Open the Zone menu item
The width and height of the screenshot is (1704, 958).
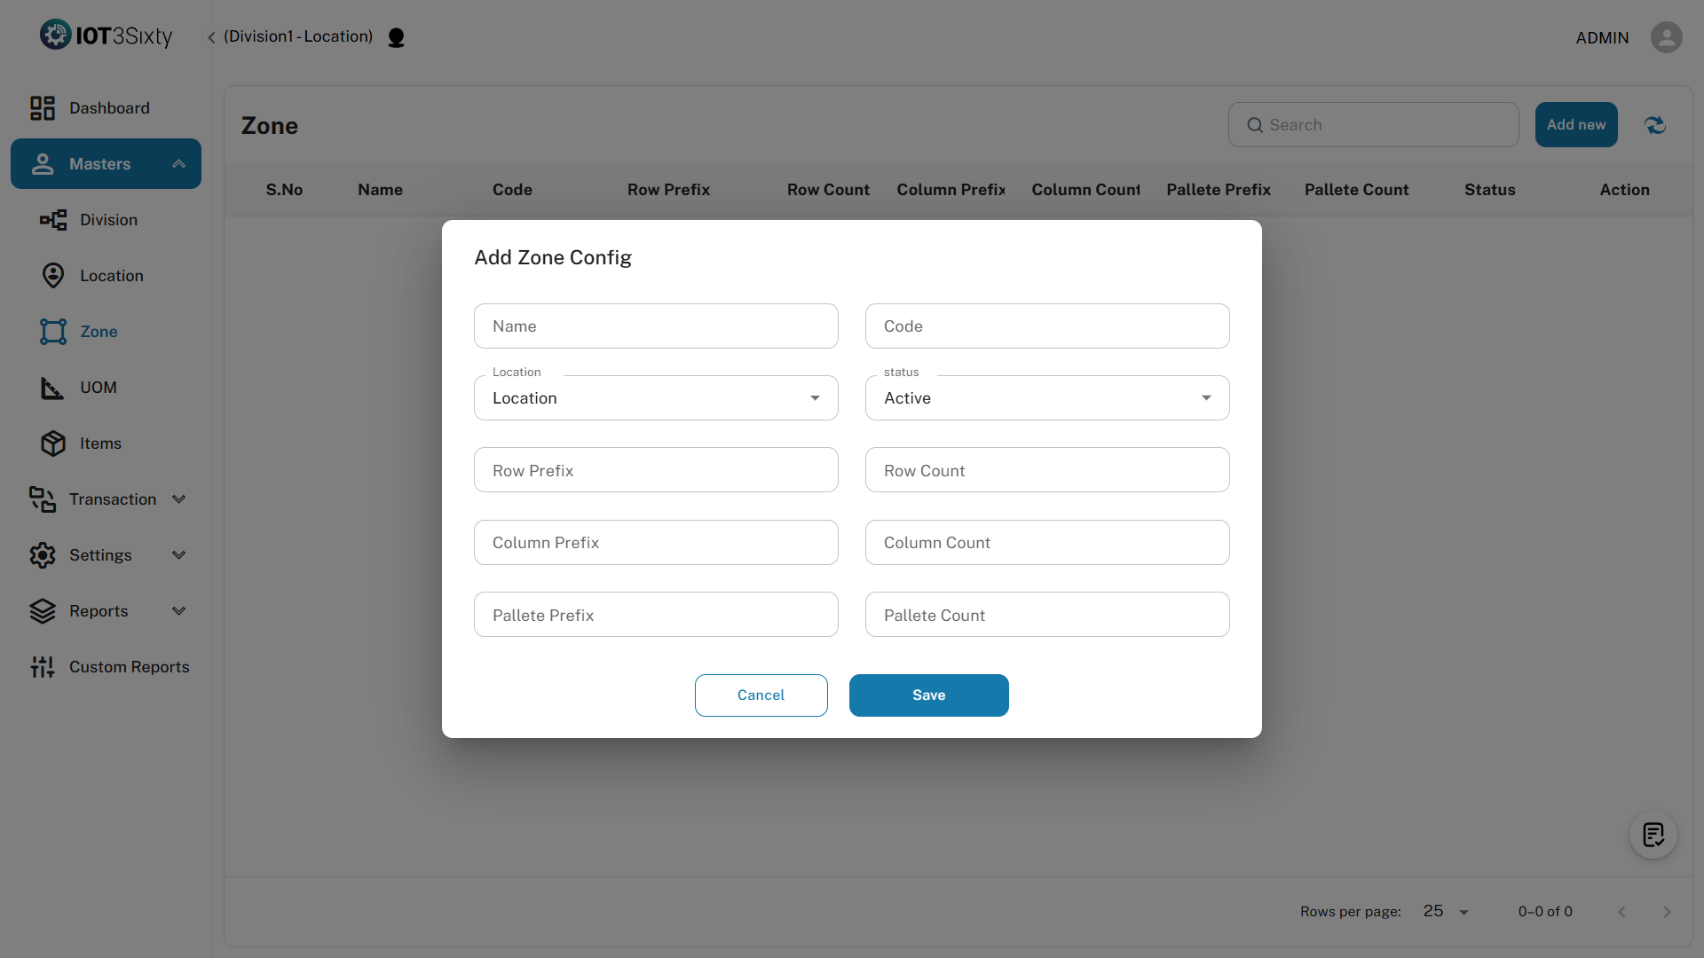[99, 332]
